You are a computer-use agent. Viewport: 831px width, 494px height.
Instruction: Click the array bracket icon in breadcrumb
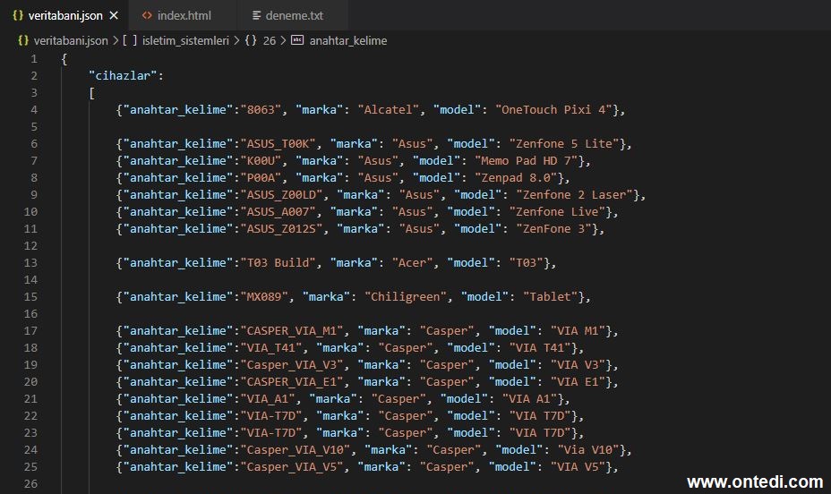pyautogui.click(x=129, y=40)
